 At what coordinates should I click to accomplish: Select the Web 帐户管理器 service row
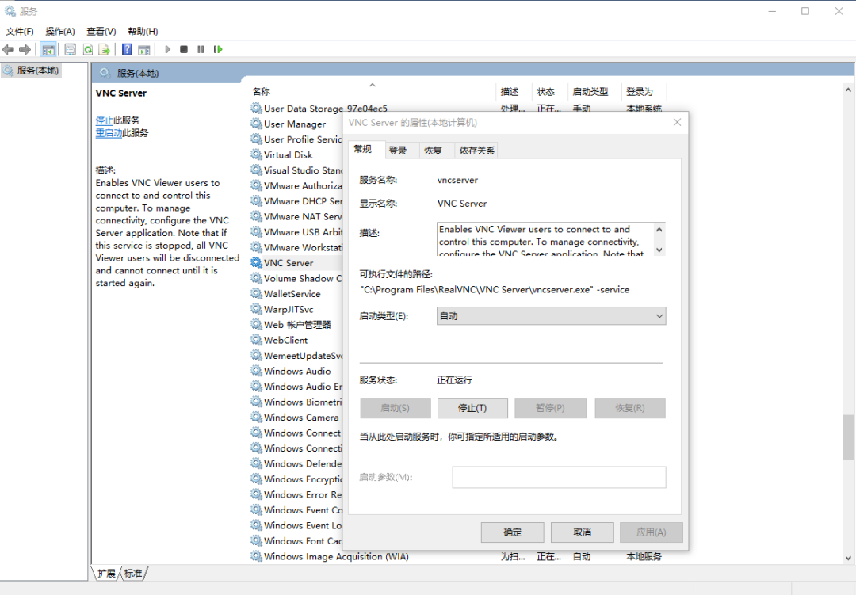pos(296,325)
